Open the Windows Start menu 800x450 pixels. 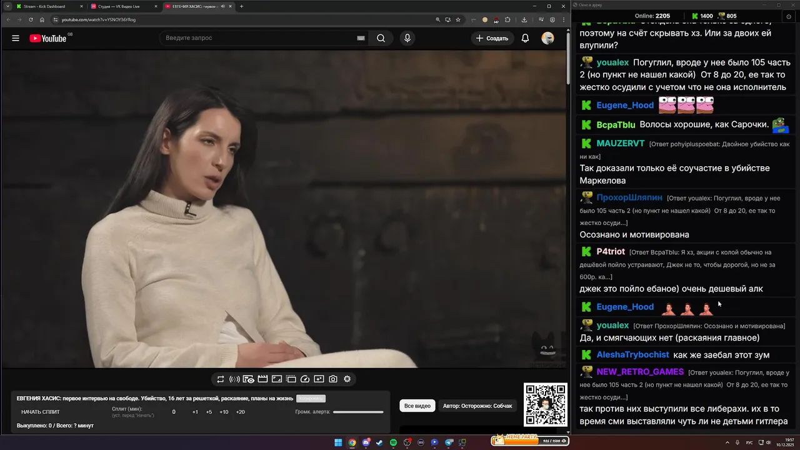coord(338,442)
